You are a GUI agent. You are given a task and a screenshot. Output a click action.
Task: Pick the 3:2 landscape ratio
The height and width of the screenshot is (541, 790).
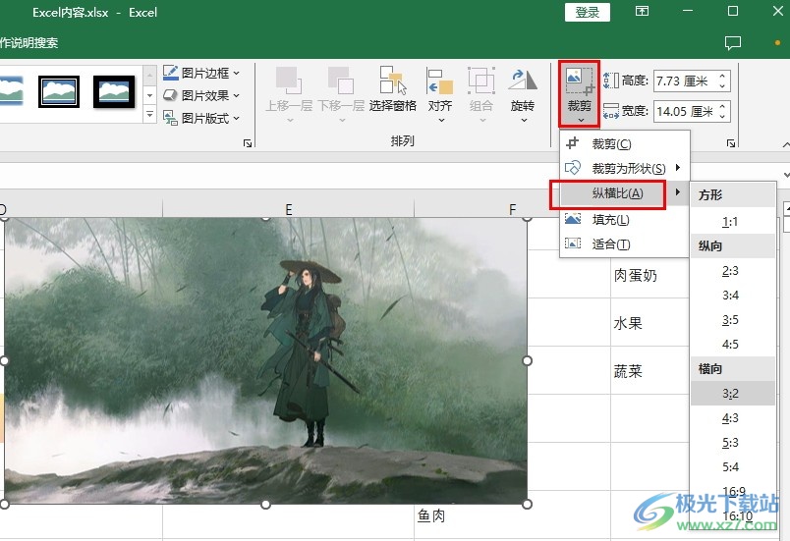pos(732,394)
